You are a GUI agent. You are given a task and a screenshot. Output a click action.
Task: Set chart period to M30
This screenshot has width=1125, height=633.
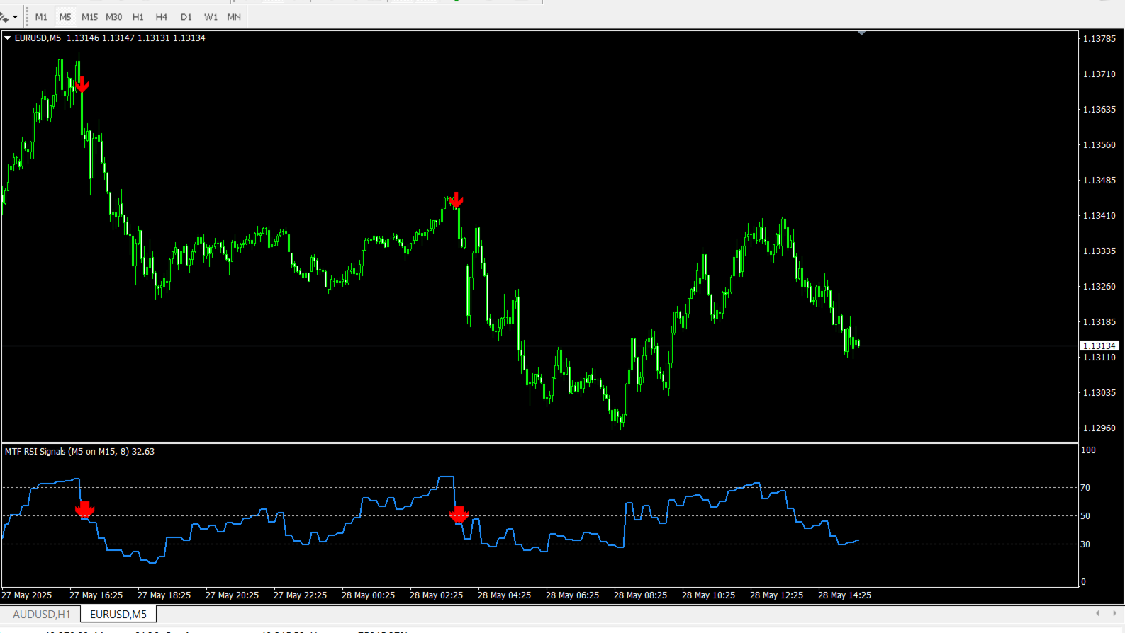click(113, 17)
